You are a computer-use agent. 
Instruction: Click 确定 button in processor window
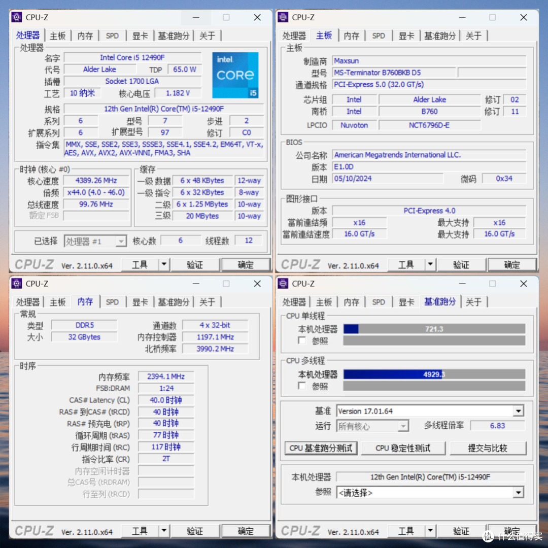[246, 264]
